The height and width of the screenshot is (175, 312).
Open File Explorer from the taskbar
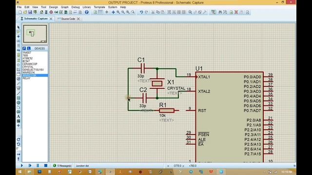tap(29, 172)
